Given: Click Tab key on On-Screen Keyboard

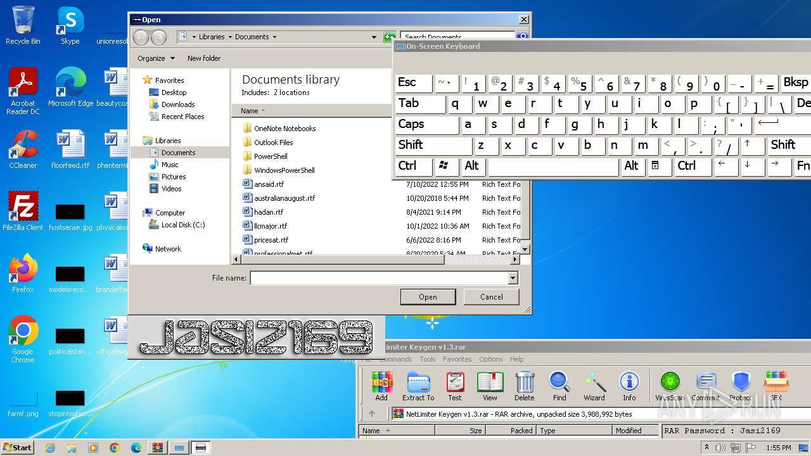Looking at the screenshot, I should [421, 103].
